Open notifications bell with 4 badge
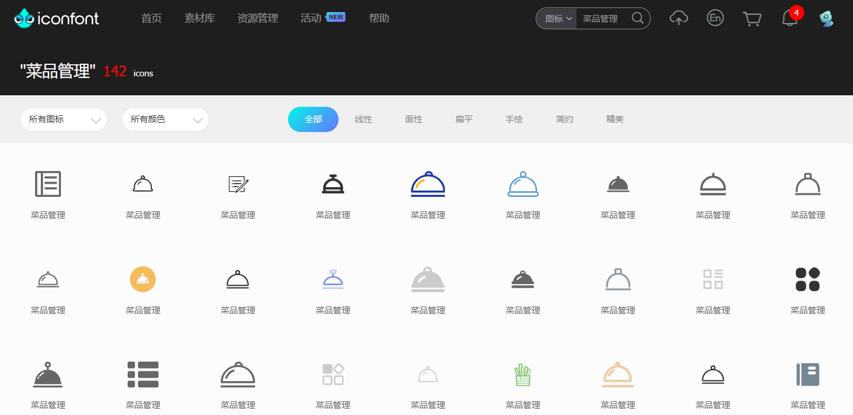The image size is (853, 415). pos(790,18)
